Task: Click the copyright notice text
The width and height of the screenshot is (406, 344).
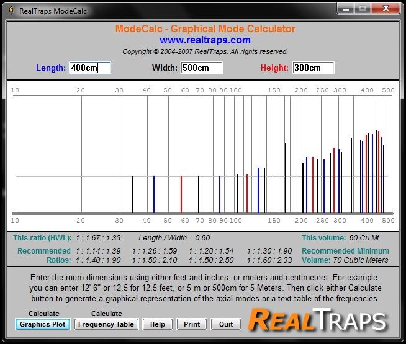Action: pyautogui.click(x=205, y=51)
